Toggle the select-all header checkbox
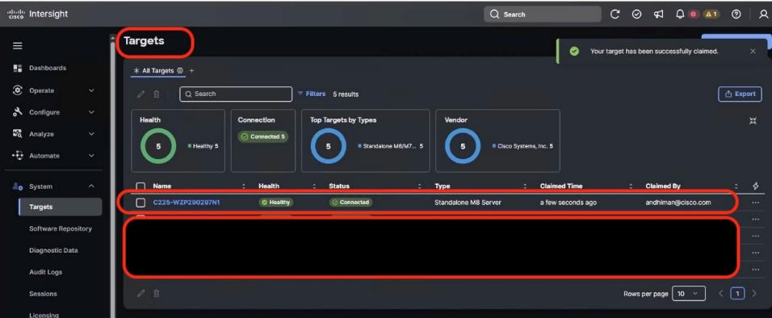This screenshot has height=318, width=772. coord(141,186)
